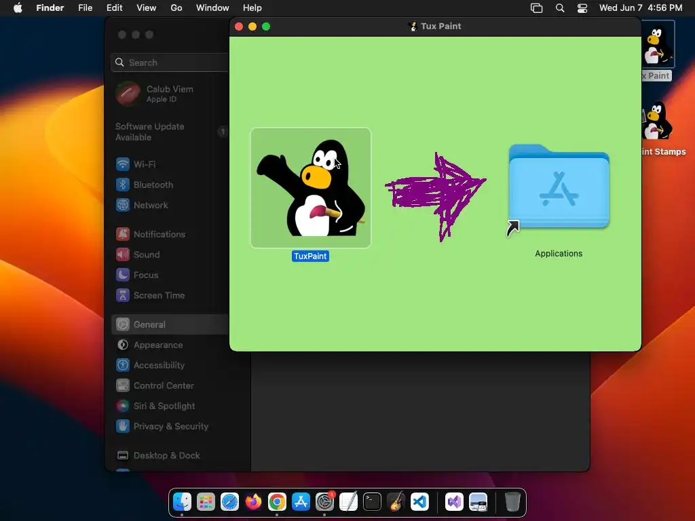
Task: Open the Trash in the Dock
Action: coord(512,502)
